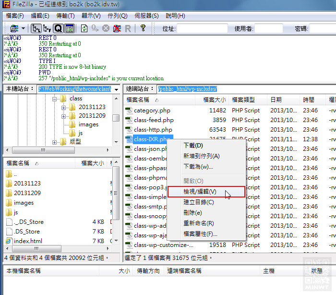Click the Reconnect R icon
This screenshot has width=336, height=295.
(x=128, y=28)
